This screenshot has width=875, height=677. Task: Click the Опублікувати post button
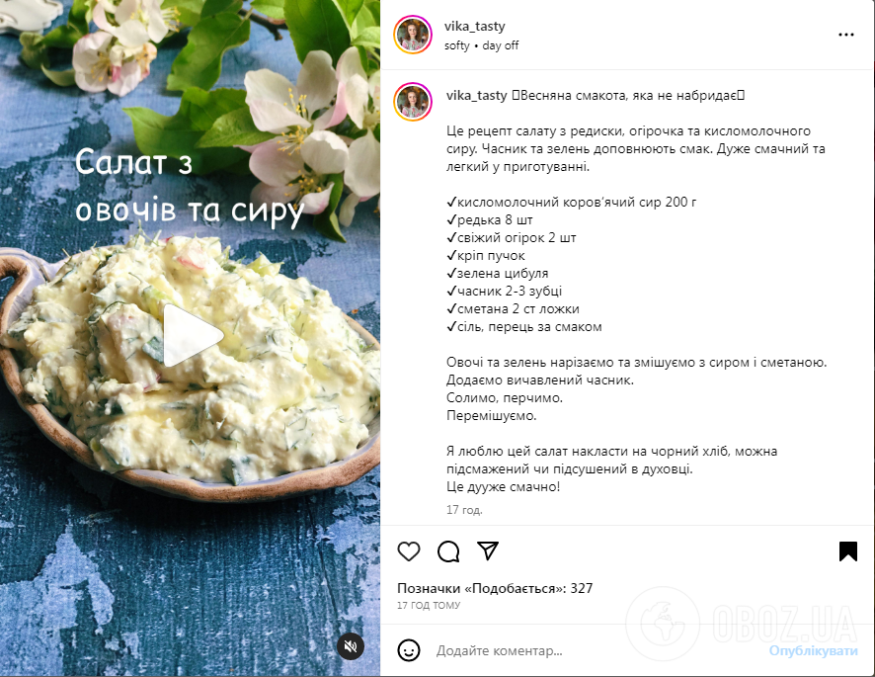(813, 650)
